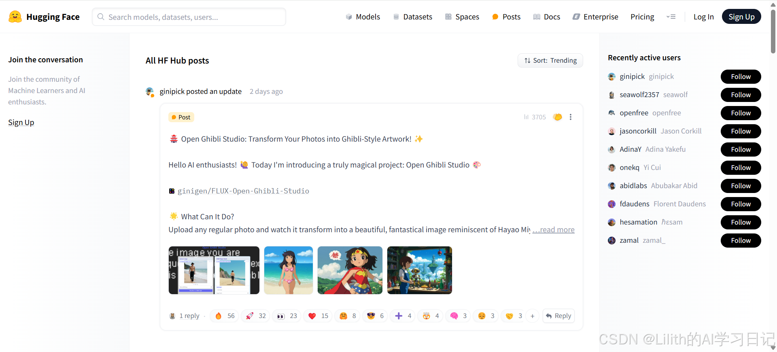The image size is (777, 352).
Task: Open the Wonder Woman style thumbnail
Action: (350, 270)
